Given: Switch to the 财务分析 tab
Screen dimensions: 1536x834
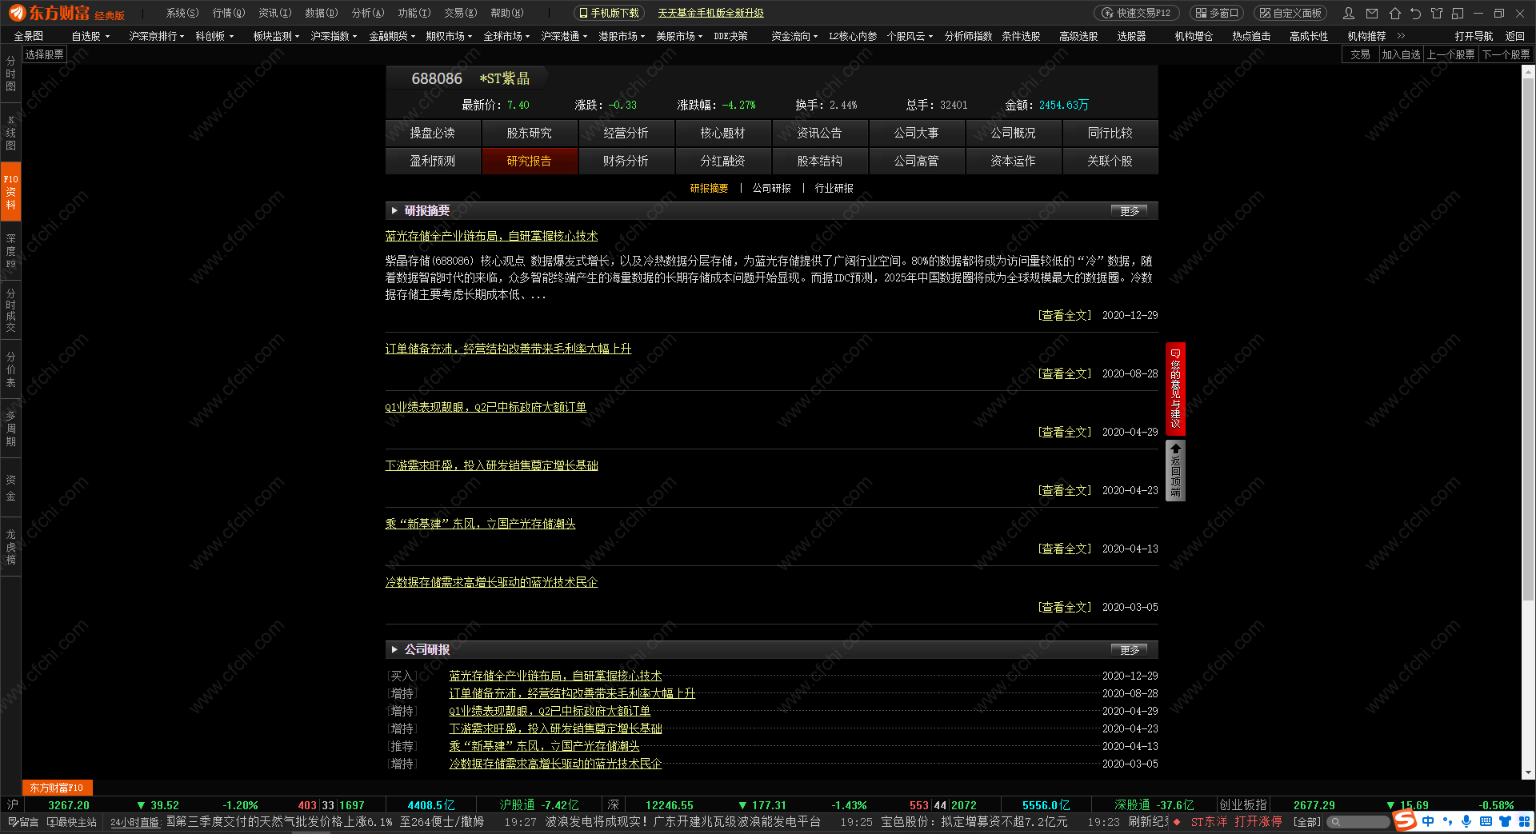Looking at the screenshot, I should [x=626, y=161].
